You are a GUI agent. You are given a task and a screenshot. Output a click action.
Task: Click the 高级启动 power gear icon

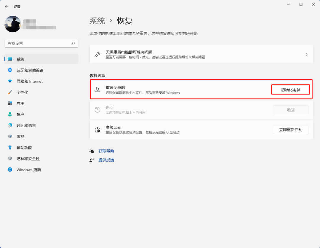pos(97,130)
